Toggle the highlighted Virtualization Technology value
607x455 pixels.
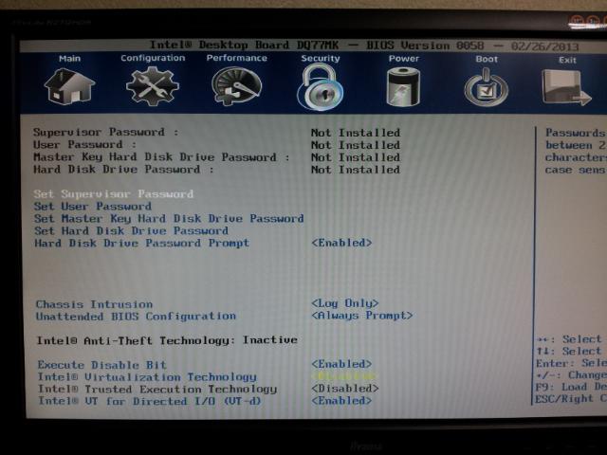click(344, 376)
